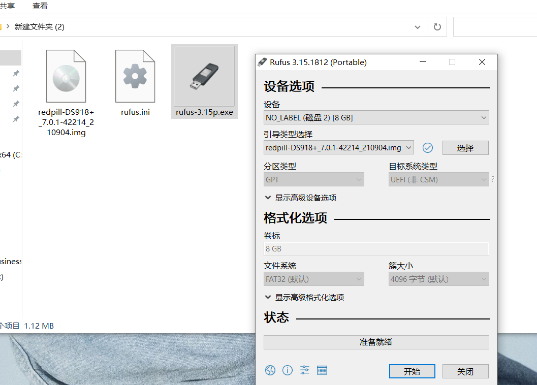Open Rufus about info icon
Screen dimensions: 537x385
pyautogui.click(x=288, y=370)
